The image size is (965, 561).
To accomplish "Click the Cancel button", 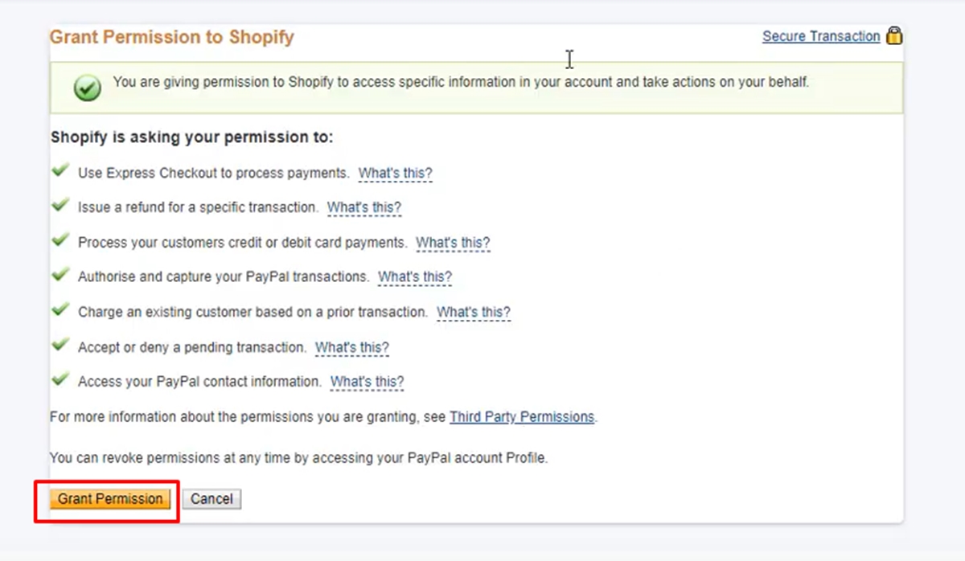I will pos(211,499).
